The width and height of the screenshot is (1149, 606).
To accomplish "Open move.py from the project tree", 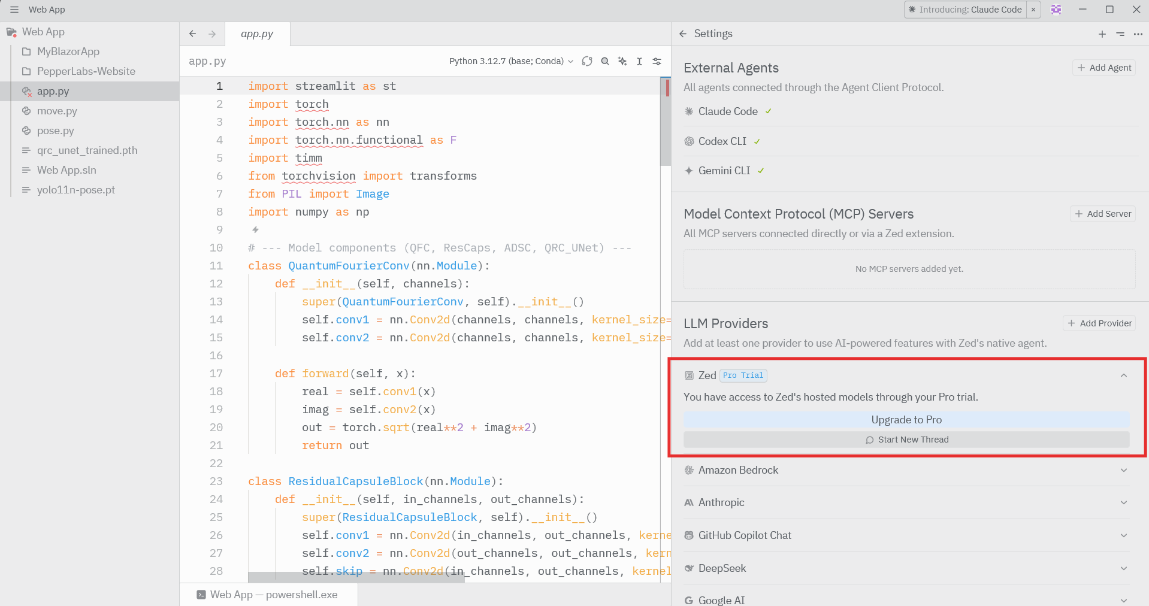I will coord(57,111).
